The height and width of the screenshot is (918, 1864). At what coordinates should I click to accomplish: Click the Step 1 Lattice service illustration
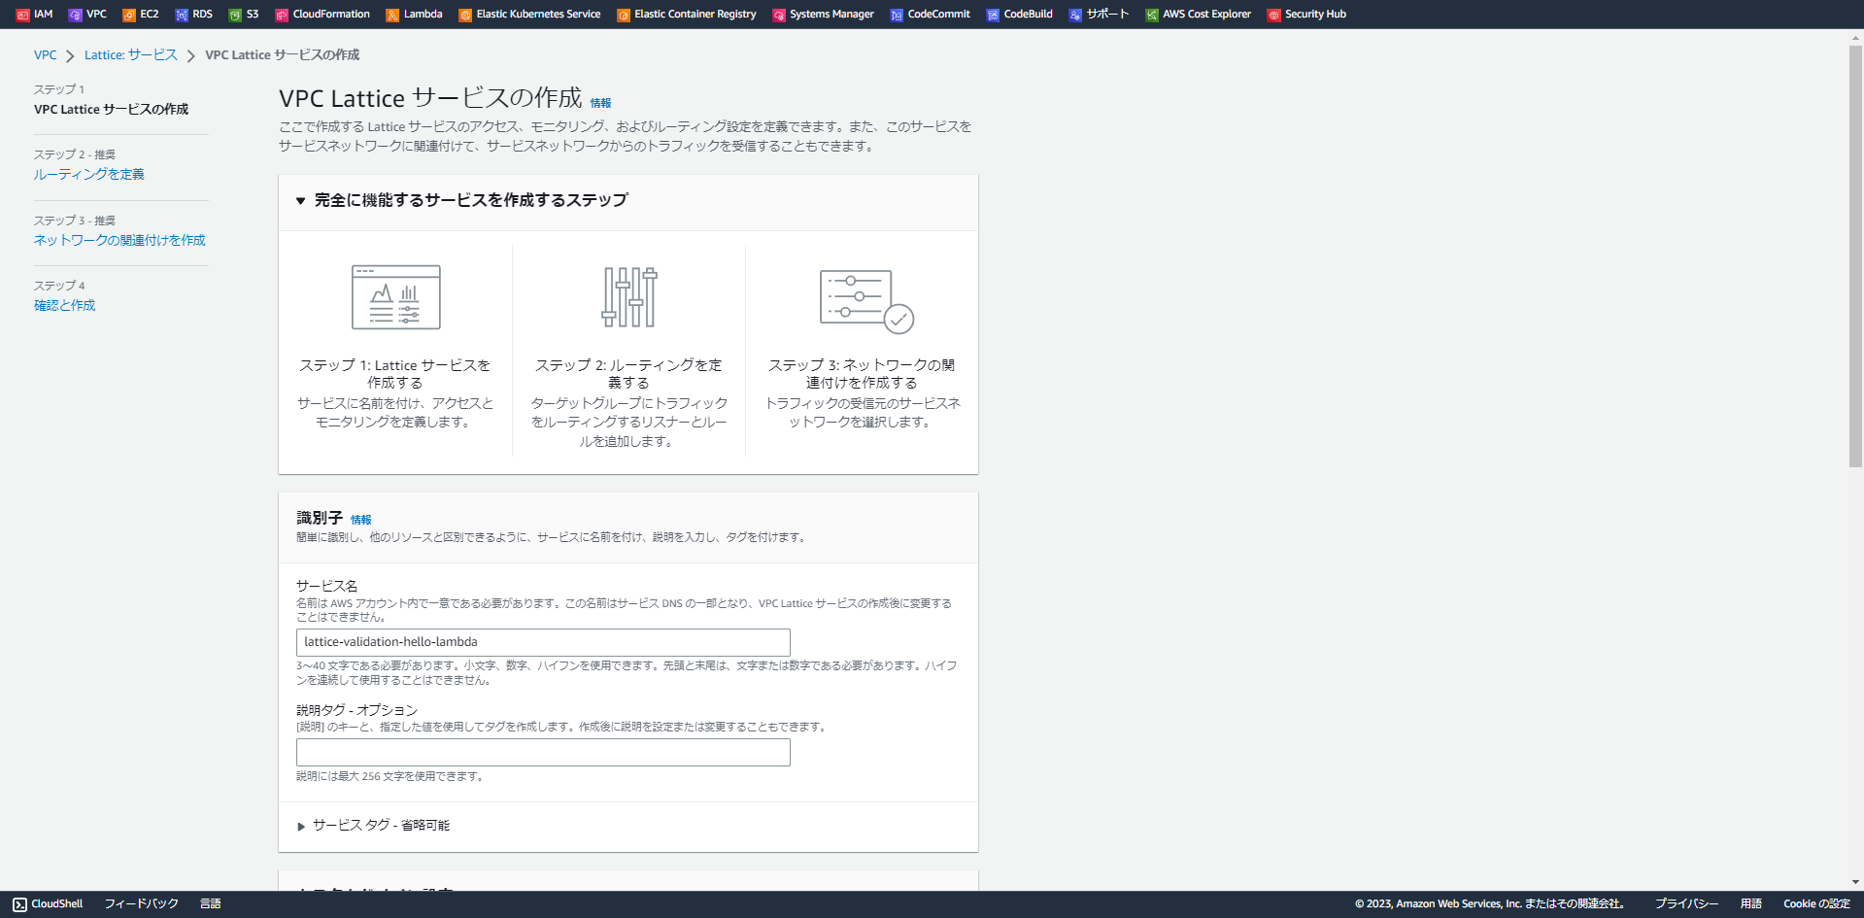tap(395, 297)
